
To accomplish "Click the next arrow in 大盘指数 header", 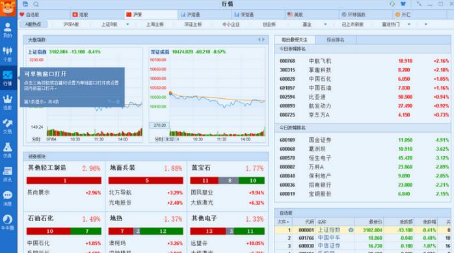I will click(x=263, y=40).
